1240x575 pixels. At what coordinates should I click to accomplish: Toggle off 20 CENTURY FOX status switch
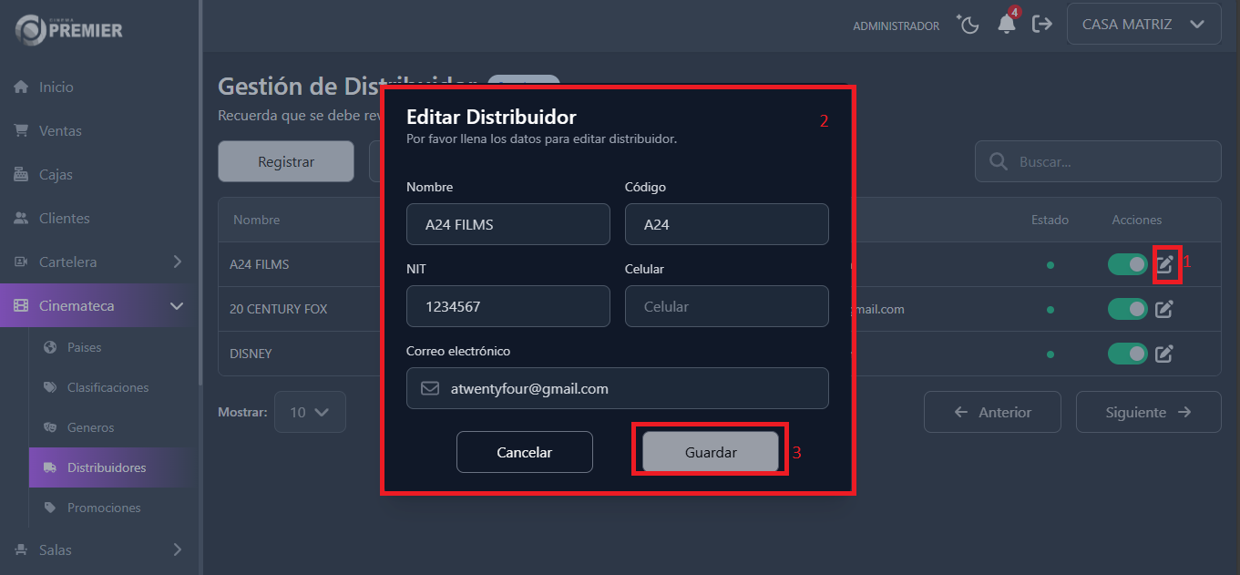(1127, 309)
